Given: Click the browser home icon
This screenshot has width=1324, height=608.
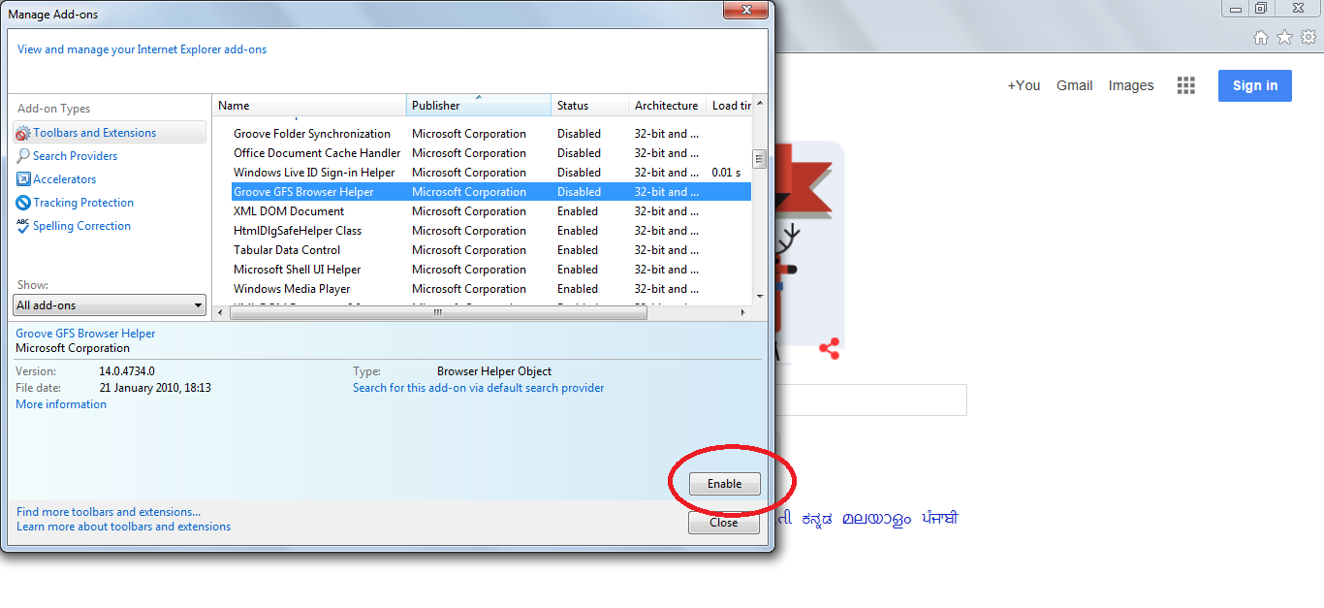Looking at the screenshot, I should coord(1260,36).
